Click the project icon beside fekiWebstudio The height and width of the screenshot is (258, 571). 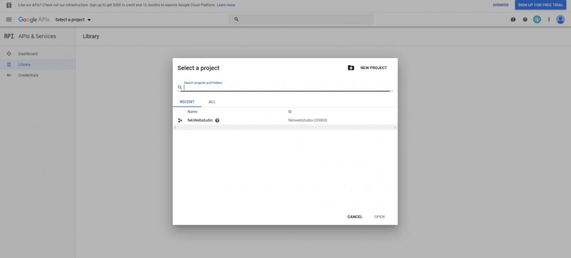(180, 121)
